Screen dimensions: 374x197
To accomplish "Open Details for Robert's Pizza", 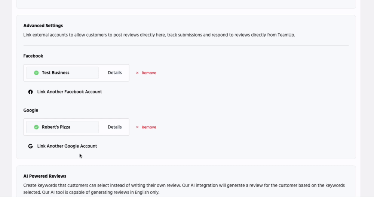I will click(x=114, y=127).
